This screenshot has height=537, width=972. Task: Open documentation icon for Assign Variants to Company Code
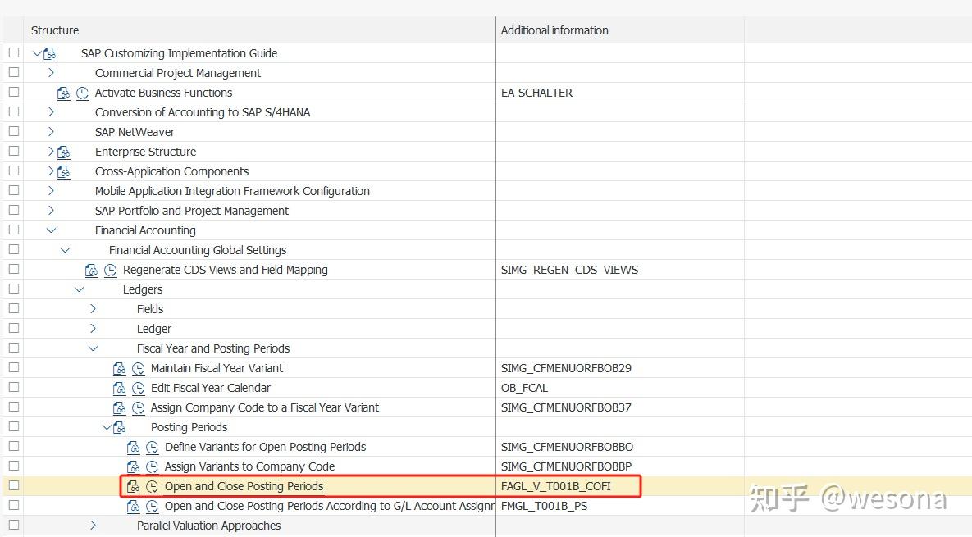point(134,467)
